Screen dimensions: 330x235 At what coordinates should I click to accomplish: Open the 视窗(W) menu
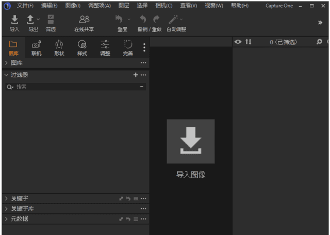[x=214, y=6]
